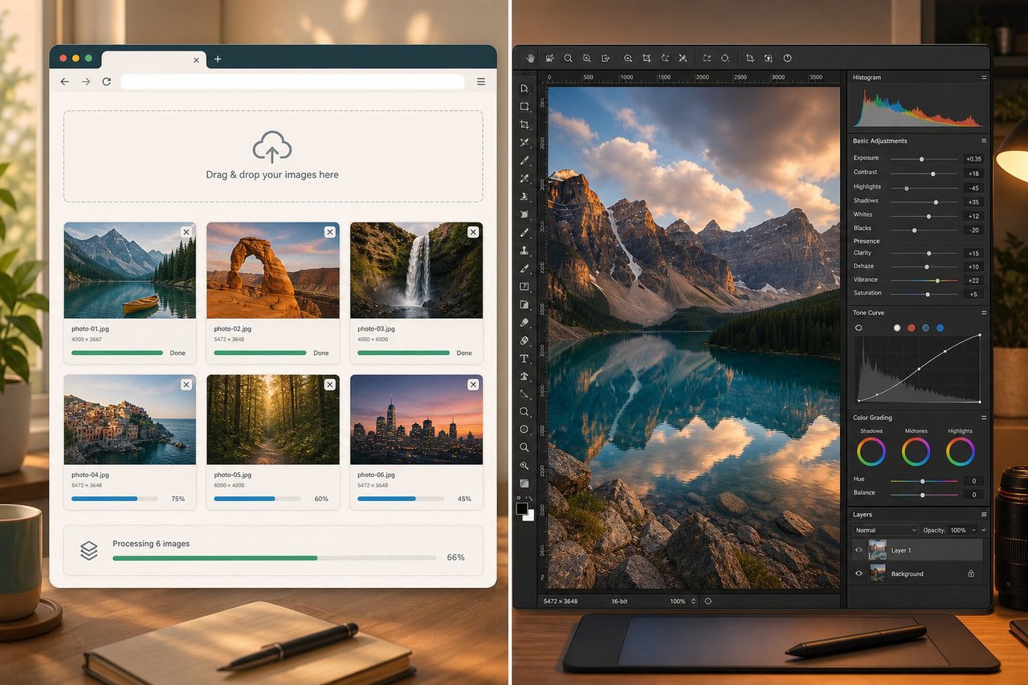The width and height of the screenshot is (1028, 685).
Task: Select the Layer 1 row in Layers
Action: (917, 550)
